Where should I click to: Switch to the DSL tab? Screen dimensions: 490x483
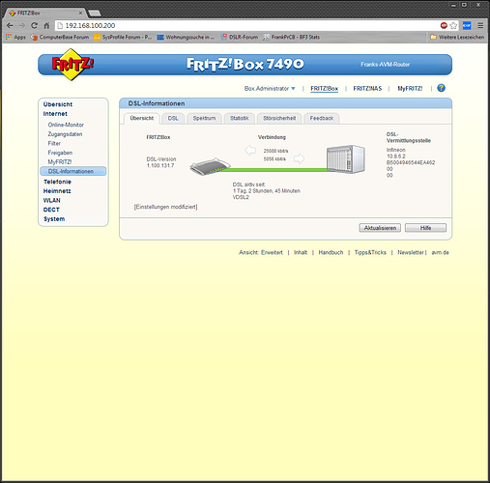tap(173, 119)
